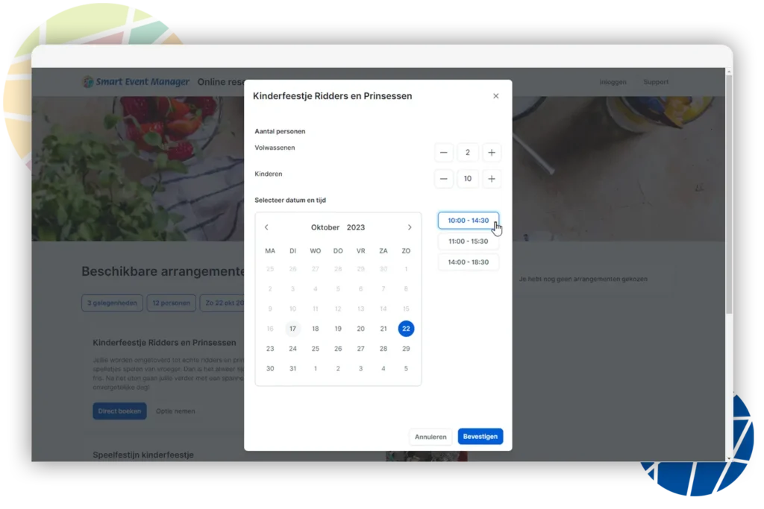Select the 10:00 - 14:30 time slot
The height and width of the screenshot is (509, 764).
469,221
